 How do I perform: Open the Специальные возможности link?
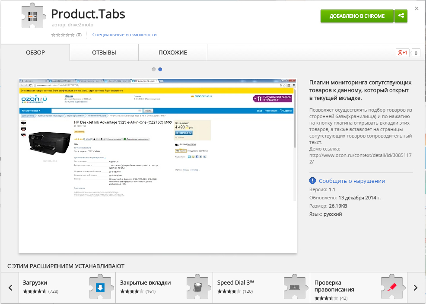coord(124,35)
